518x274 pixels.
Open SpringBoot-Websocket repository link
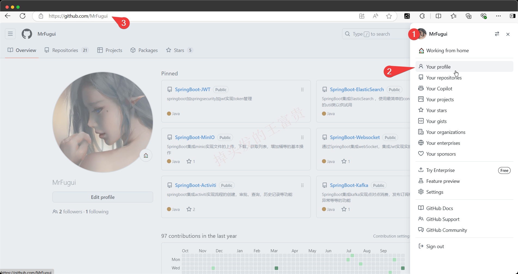point(355,137)
